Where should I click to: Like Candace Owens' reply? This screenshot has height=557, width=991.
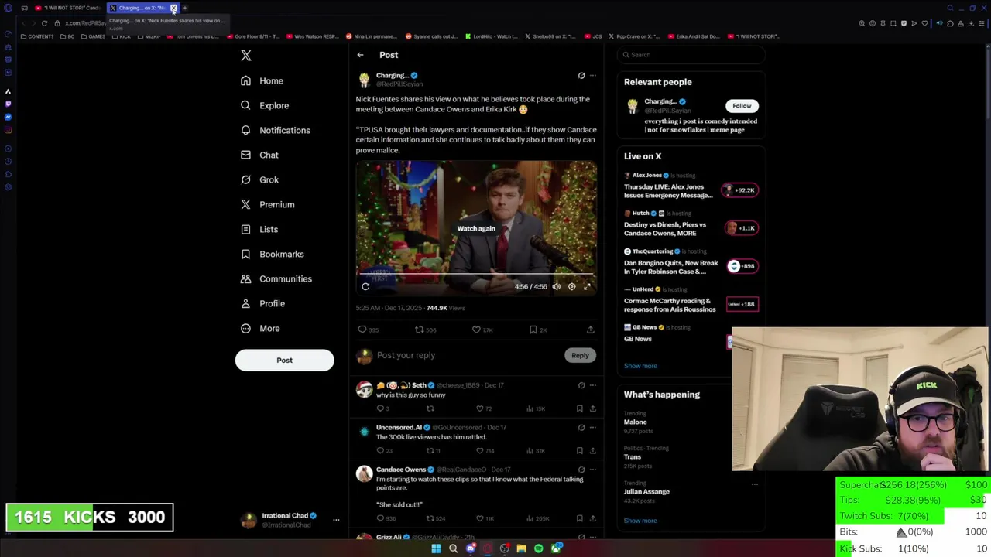[480, 518]
